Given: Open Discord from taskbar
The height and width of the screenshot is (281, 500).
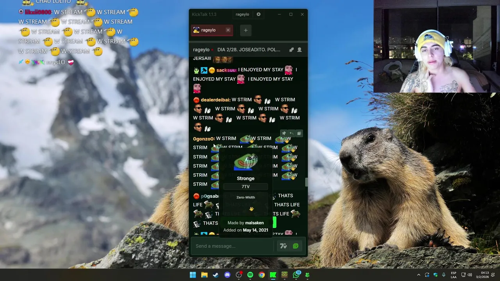Looking at the screenshot, I should (227, 275).
